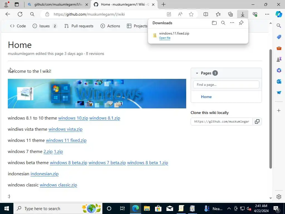Open the Issues tab
The height and width of the screenshot is (214, 285).
coord(45,26)
